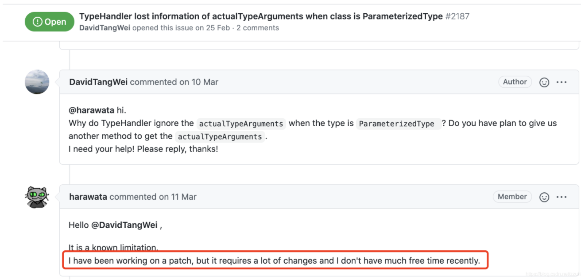The image size is (581, 280).
Task: Click the @harawata mention in the comment
Action: coord(91,110)
